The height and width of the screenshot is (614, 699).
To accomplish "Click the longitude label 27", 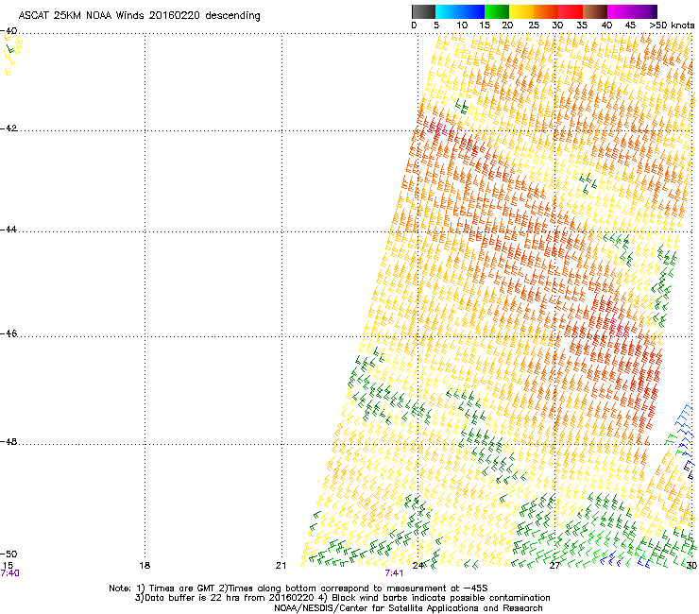I will (x=554, y=566).
